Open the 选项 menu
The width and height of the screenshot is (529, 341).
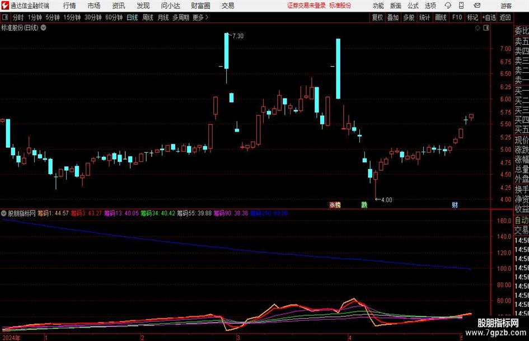coord(430,6)
